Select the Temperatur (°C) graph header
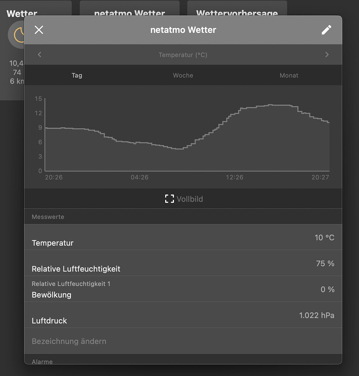Viewport: 359px width, 376px height. [x=183, y=54]
